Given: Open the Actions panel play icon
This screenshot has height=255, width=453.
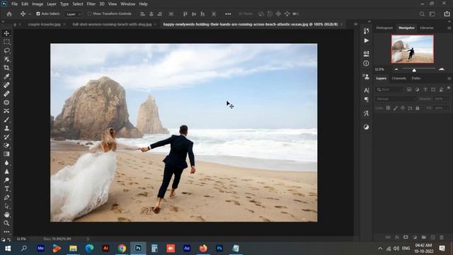Looking at the screenshot, I should [x=367, y=40].
